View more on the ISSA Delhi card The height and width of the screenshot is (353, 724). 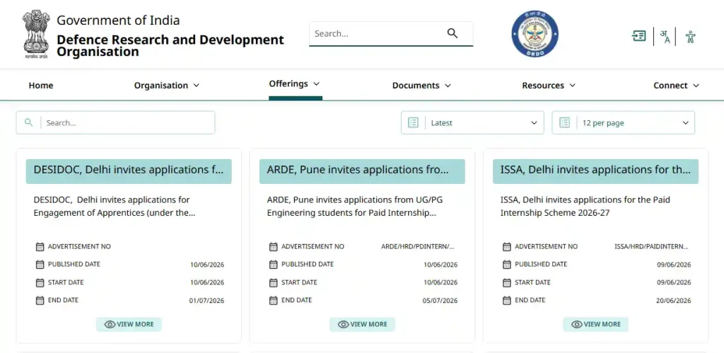(x=595, y=325)
